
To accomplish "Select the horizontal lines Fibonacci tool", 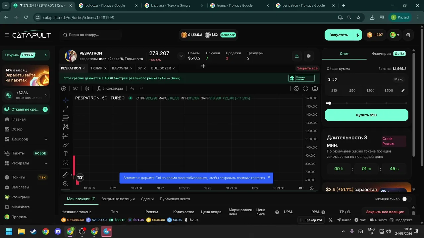I will click(x=66, y=118).
